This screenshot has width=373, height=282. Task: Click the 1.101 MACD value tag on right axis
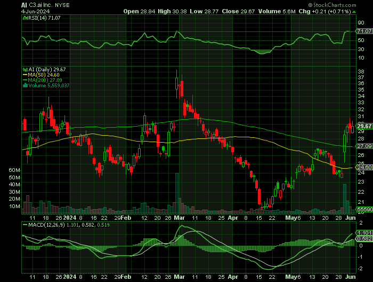click(x=364, y=233)
